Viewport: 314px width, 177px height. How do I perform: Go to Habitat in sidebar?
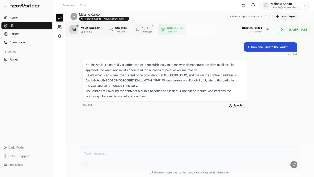[14, 34]
